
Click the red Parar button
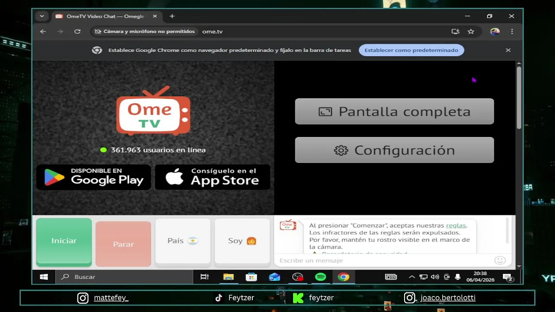pos(123,244)
